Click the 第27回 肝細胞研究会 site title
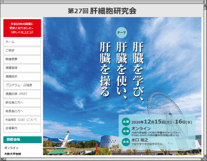The width and height of the screenshot is (207, 161). pos(102,11)
